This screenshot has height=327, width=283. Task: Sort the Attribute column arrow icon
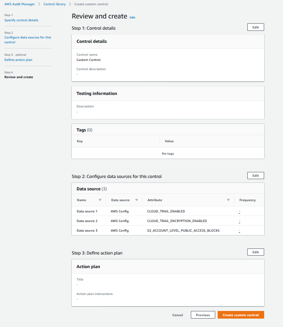(228, 200)
